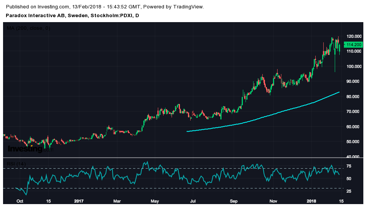Click the current price label 114.200

coord(353,45)
